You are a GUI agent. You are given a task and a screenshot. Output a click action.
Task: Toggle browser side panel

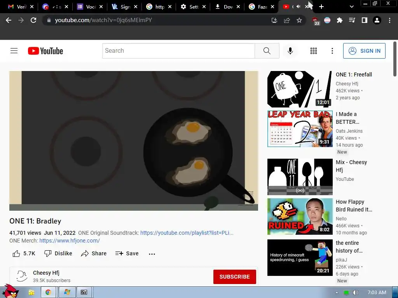click(365, 20)
